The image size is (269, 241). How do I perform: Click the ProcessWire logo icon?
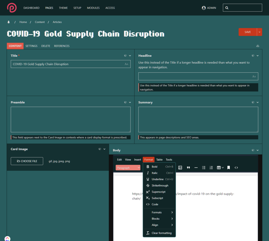(12, 8)
